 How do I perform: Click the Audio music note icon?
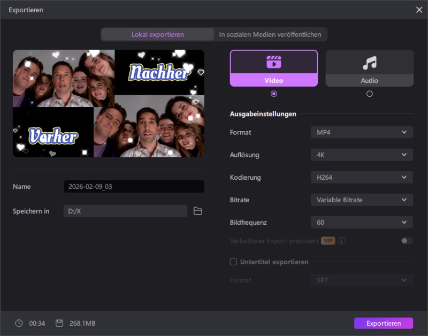point(369,63)
